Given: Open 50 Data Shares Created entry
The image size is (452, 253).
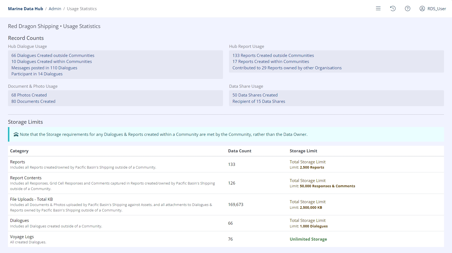Looking at the screenshot, I should (x=255, y=95).
